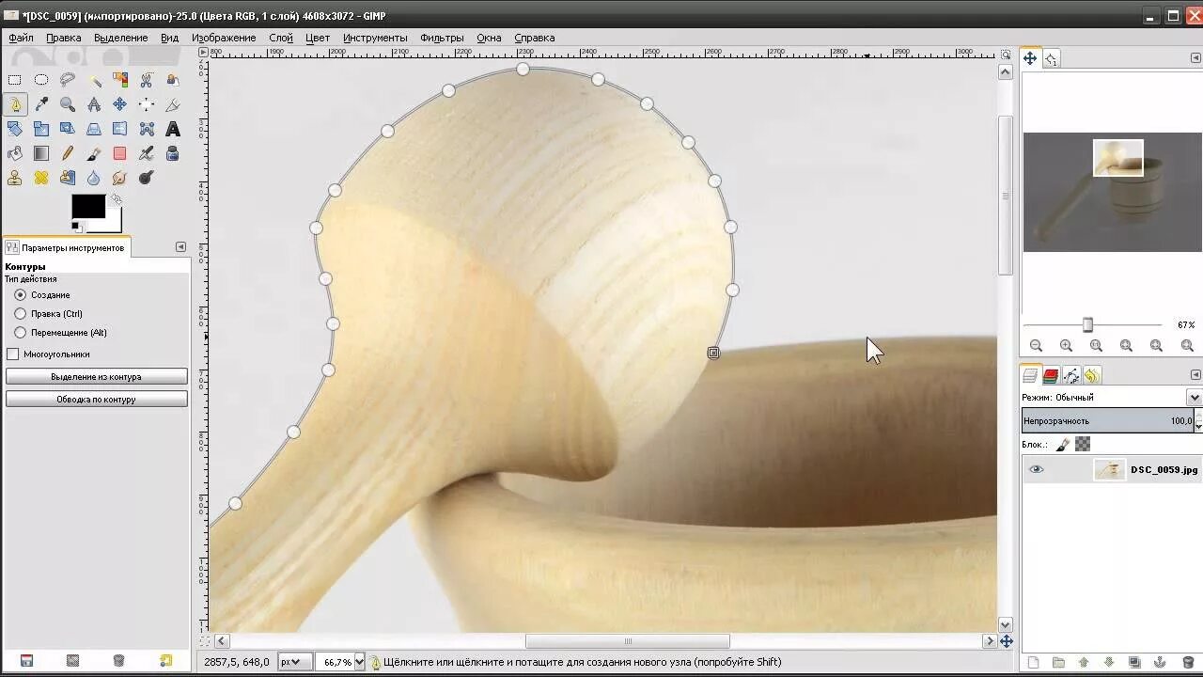The height and width of the screenshot is (677, 1203).
Task: Select the Pencil tool
Action: point(68,153)
